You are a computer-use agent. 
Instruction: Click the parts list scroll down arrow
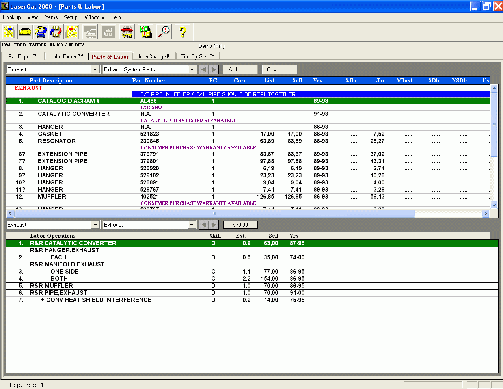(x=494, y=205)
